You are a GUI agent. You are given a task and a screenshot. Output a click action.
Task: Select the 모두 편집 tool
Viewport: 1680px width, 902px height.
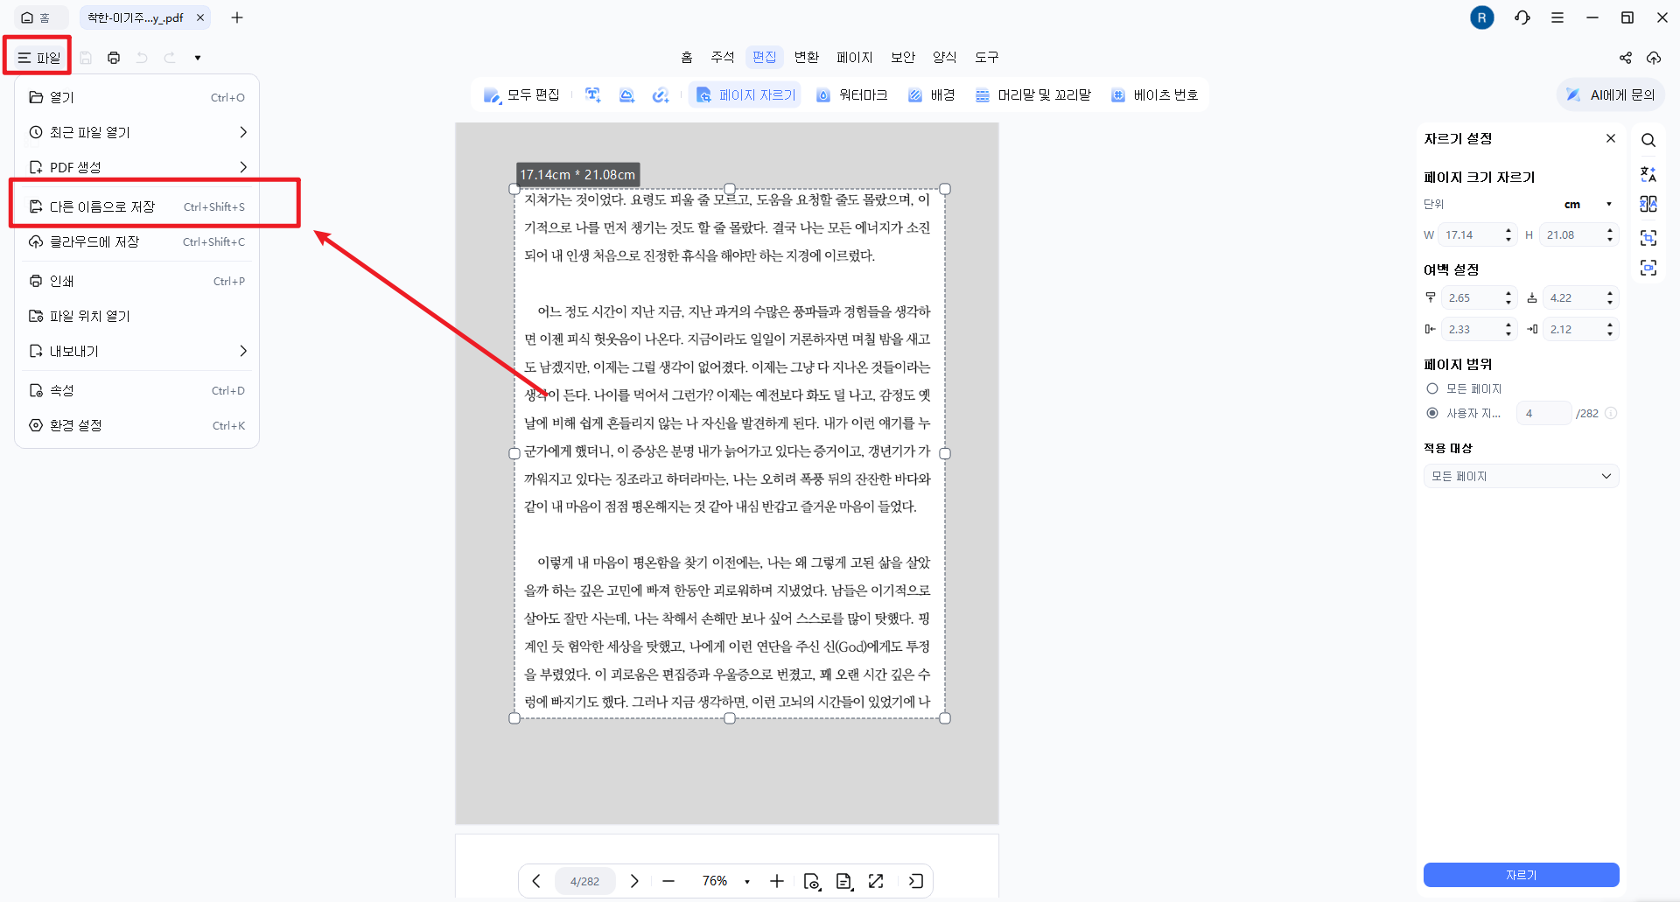521,94
